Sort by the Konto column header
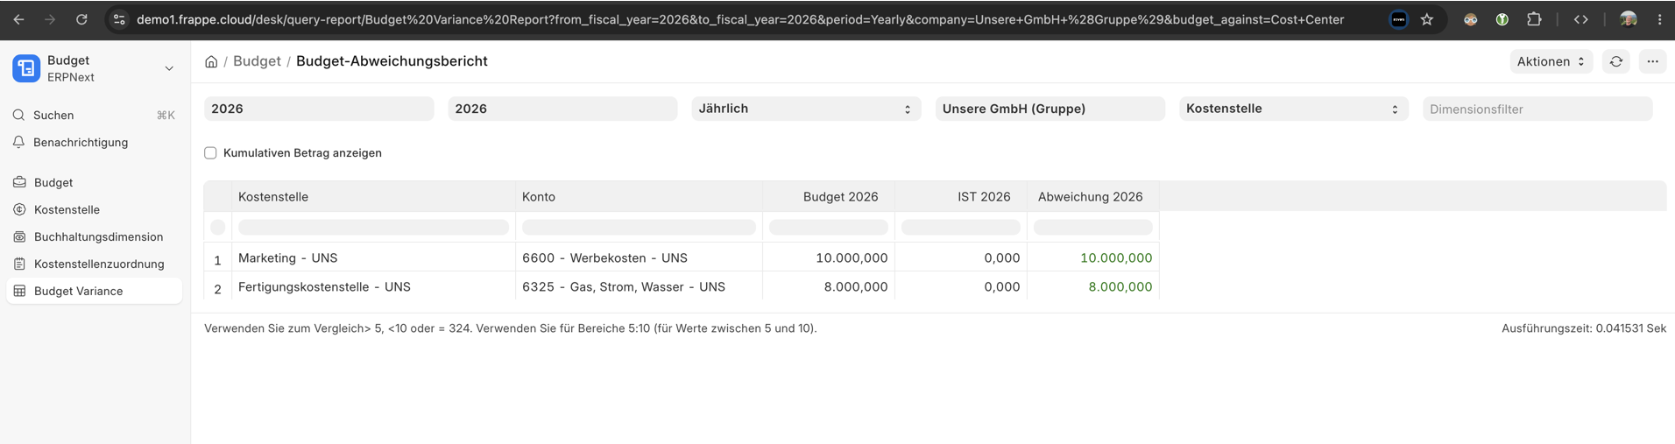Viewport: 1675px width, 444px height. [639, 197]
